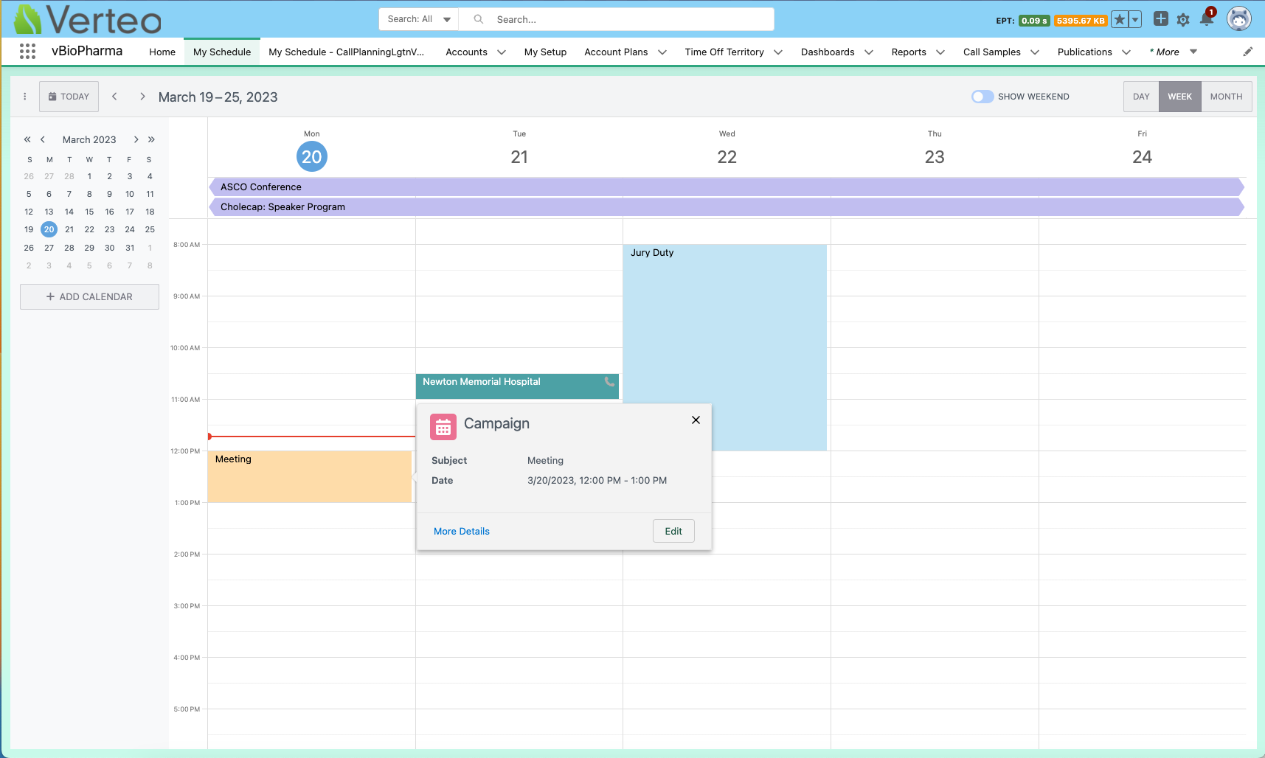This screenshot has height=758, width=1265.
Task: Select the Jury Duty calendar event
Action: [724, 324]
